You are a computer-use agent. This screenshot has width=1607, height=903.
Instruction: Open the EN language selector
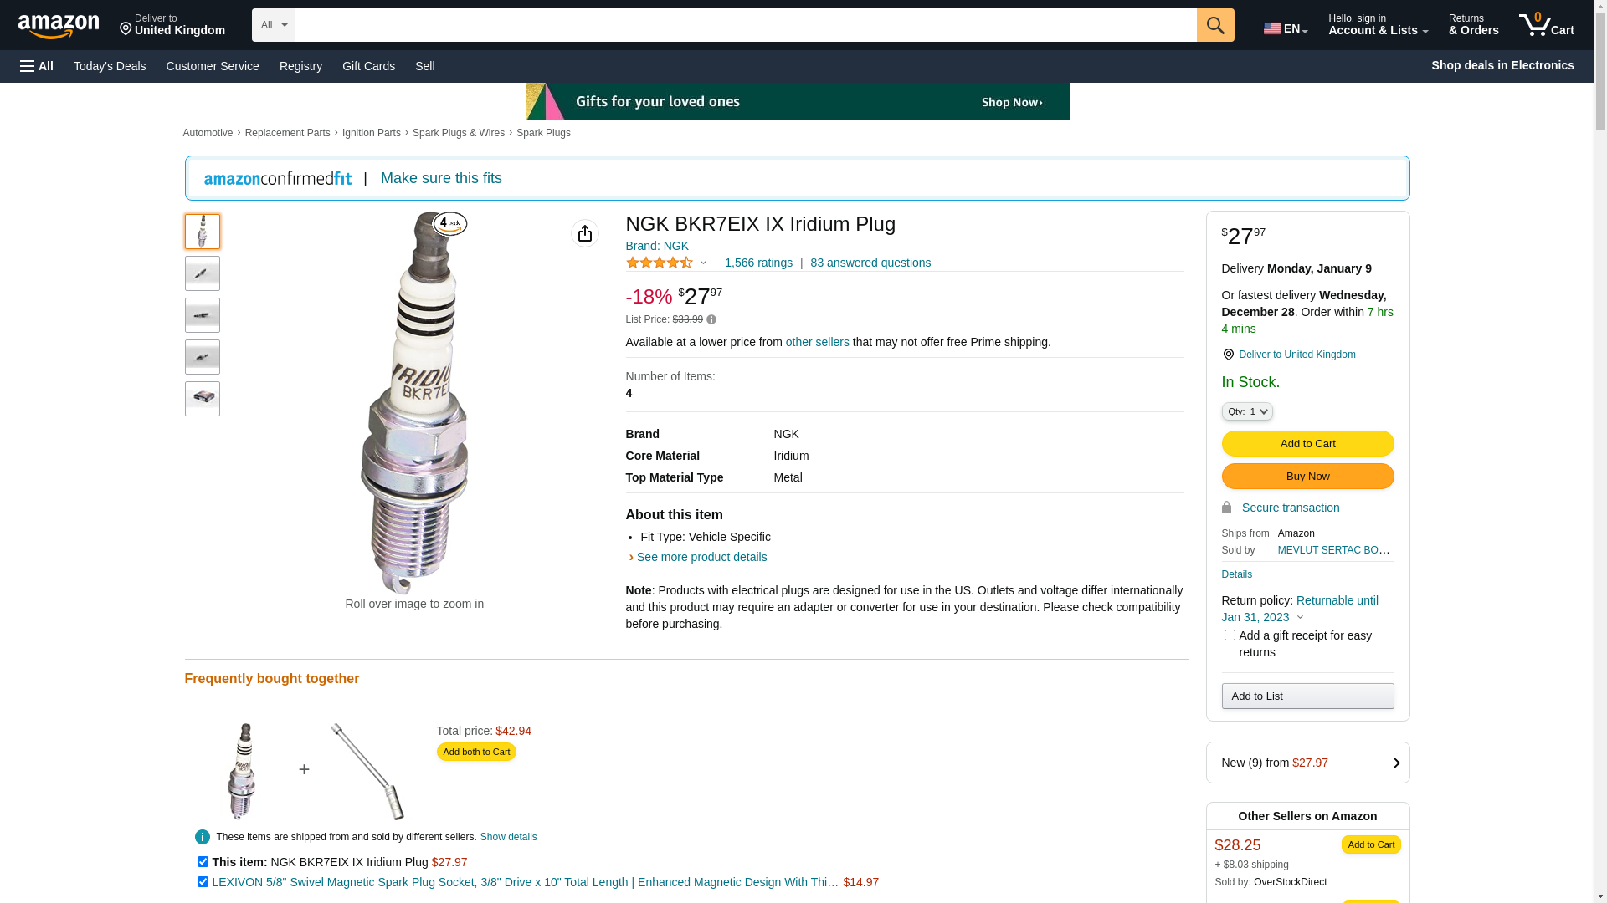[1285, 28]
